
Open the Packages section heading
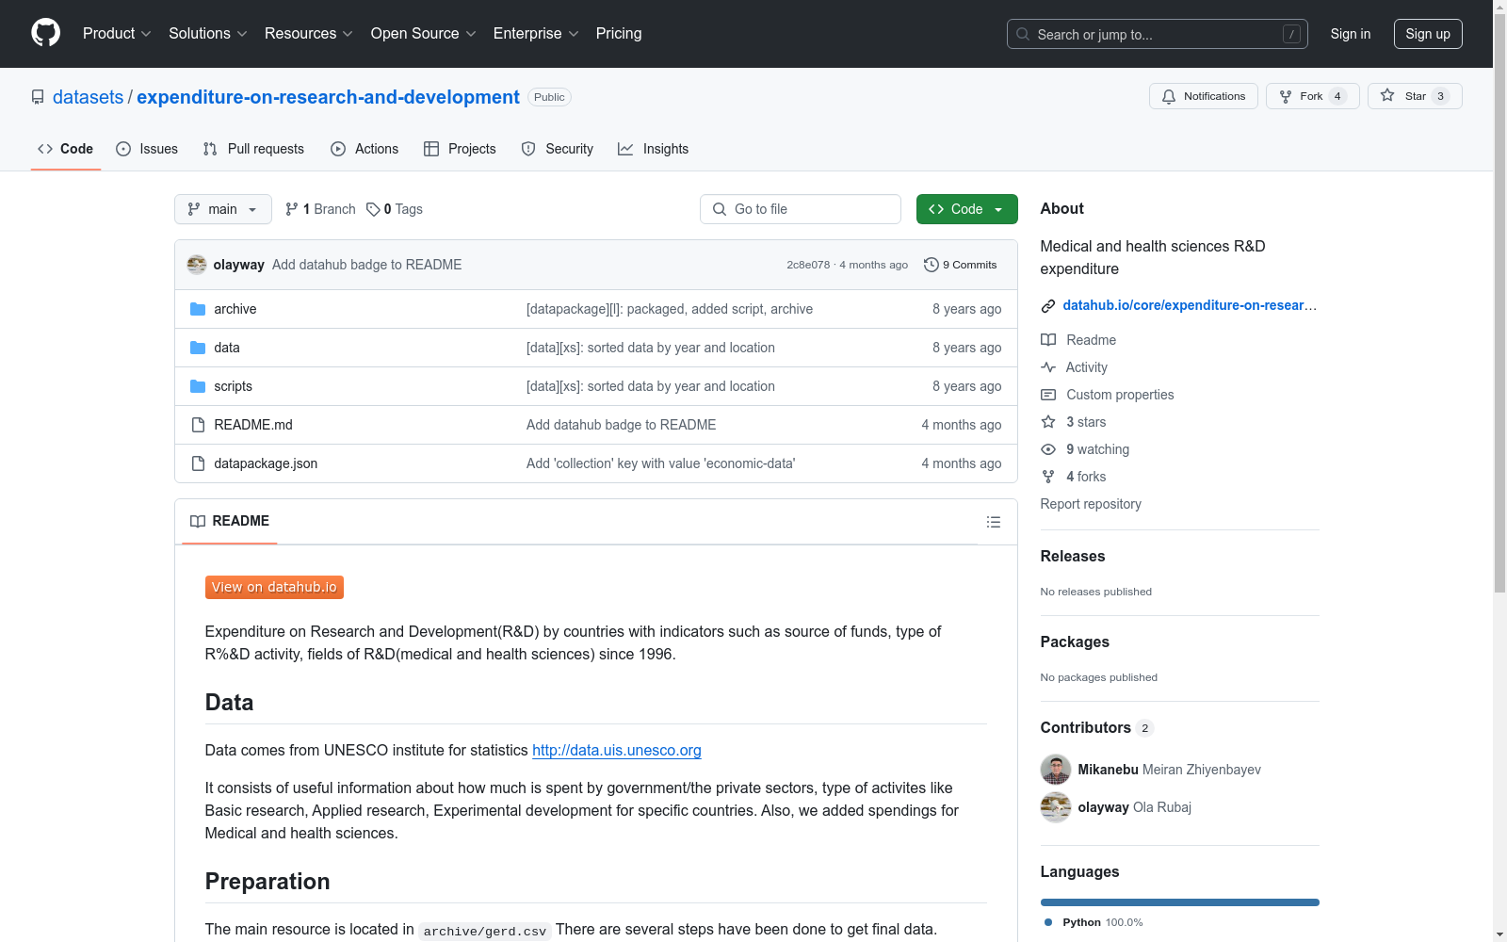coord(1075,642)
